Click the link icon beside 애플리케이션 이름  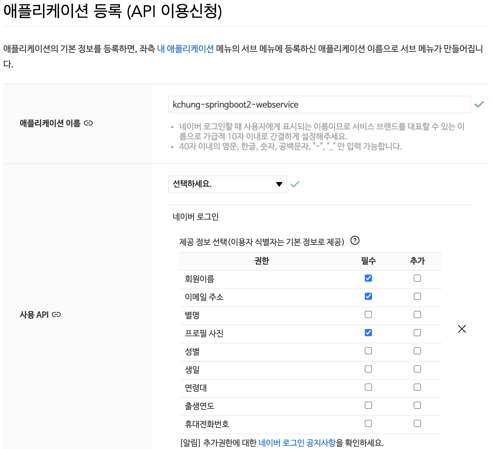pos(88,123)
